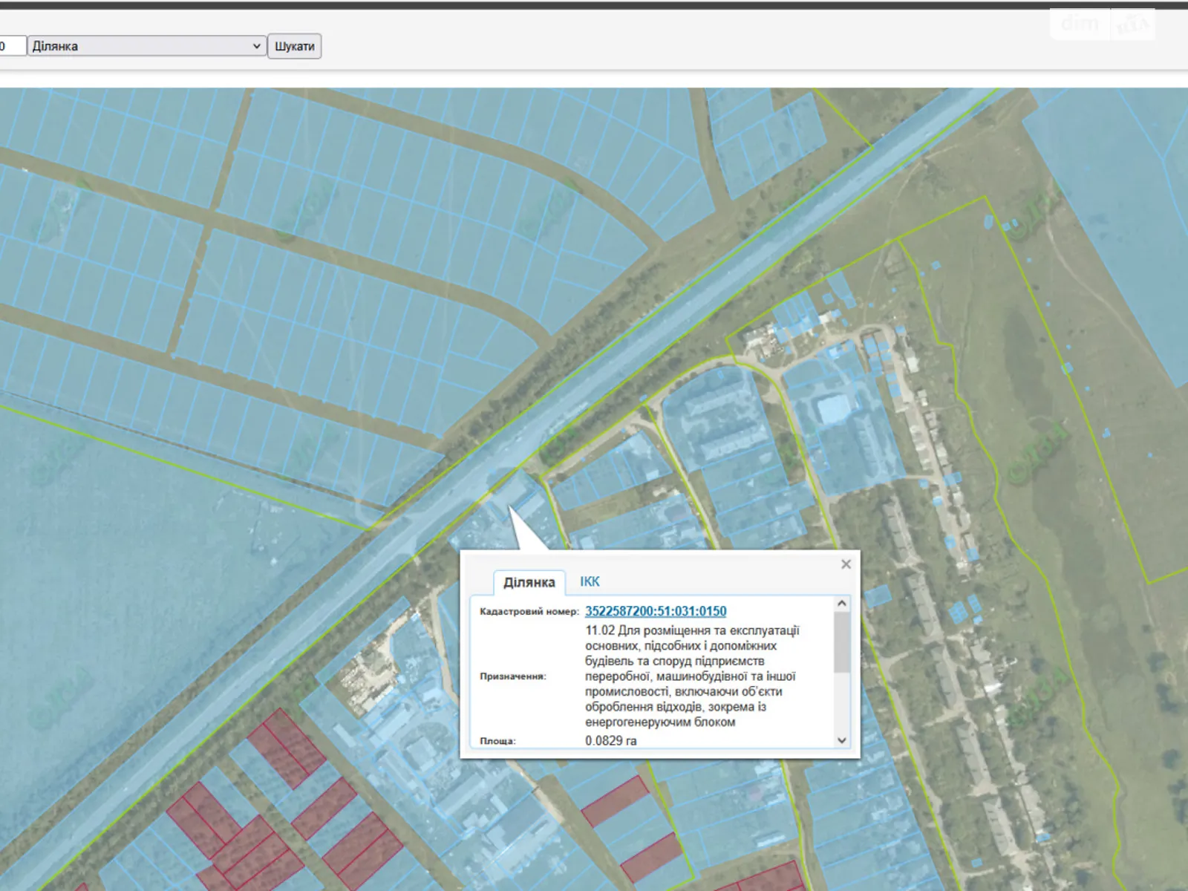Open the "Ділянка" search type dropdown
This screenshot has height=891, width=1188.
click(147, 46)
